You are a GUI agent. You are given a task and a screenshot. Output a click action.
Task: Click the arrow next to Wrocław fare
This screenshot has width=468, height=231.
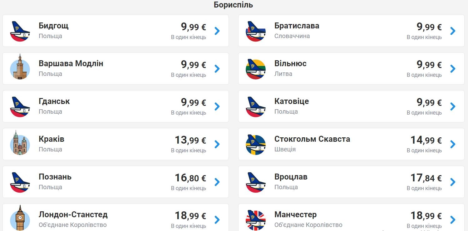coord(453,182)
